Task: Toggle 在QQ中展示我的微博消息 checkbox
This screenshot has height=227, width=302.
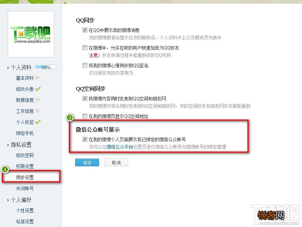Action: (x=85, y=30)
